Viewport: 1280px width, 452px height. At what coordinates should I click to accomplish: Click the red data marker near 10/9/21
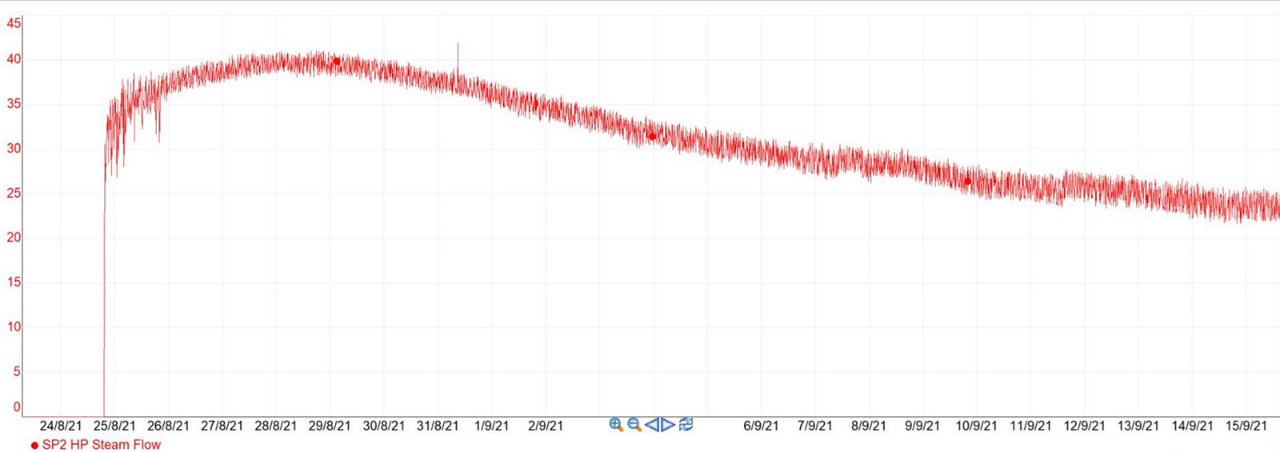(x=967, y=182)
